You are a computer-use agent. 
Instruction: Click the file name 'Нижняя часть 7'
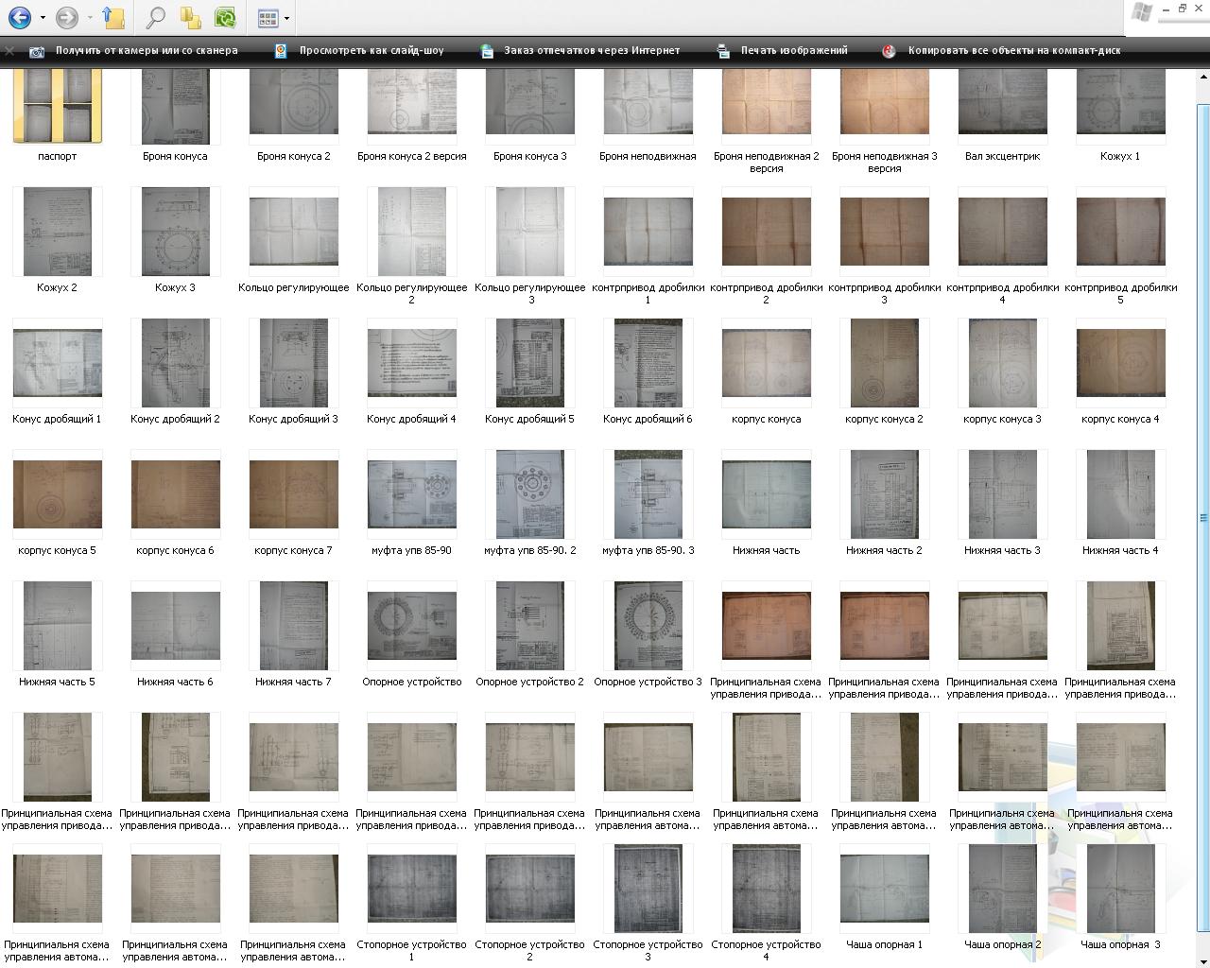(x=293, y=682)
